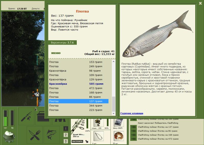Select the fishing hook item slot

click(x=99, y=136)
